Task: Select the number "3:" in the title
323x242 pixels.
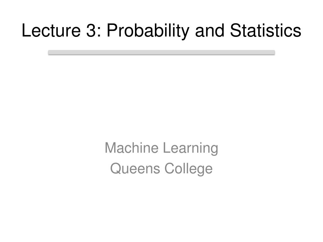Action: [94, 31]
